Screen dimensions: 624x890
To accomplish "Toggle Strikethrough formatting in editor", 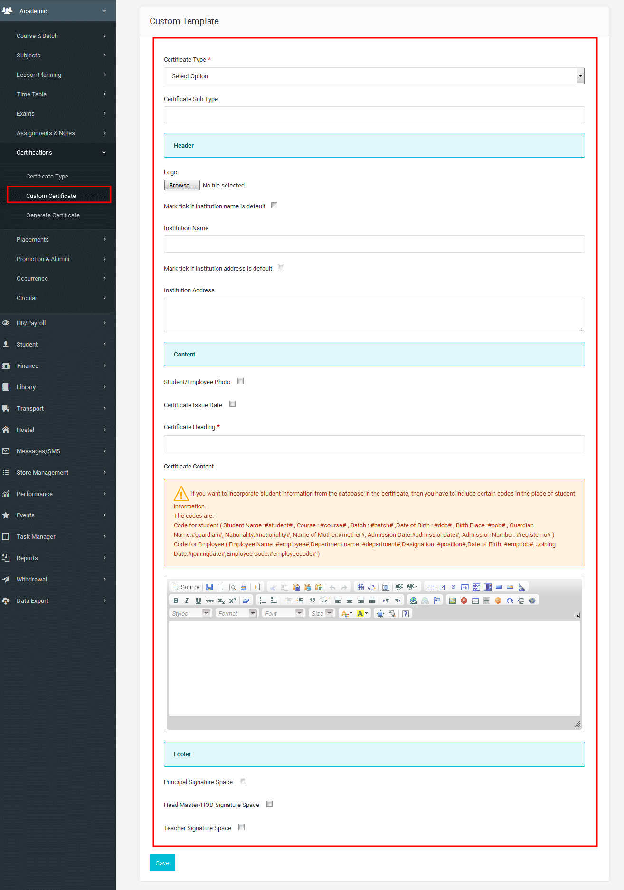I will tap(210, 600).
